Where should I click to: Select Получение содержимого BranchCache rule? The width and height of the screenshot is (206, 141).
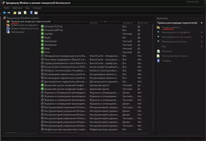[x=65, y=59]
